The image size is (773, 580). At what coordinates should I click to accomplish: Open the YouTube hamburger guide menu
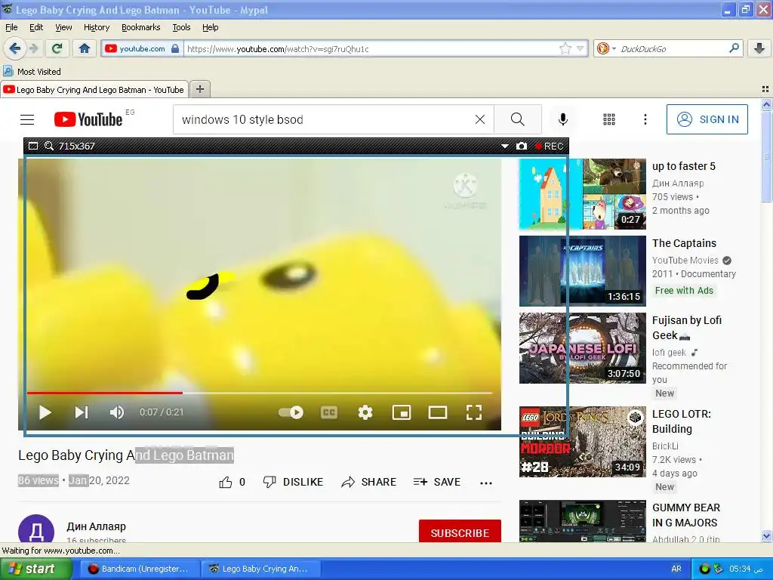pos(27,119)
